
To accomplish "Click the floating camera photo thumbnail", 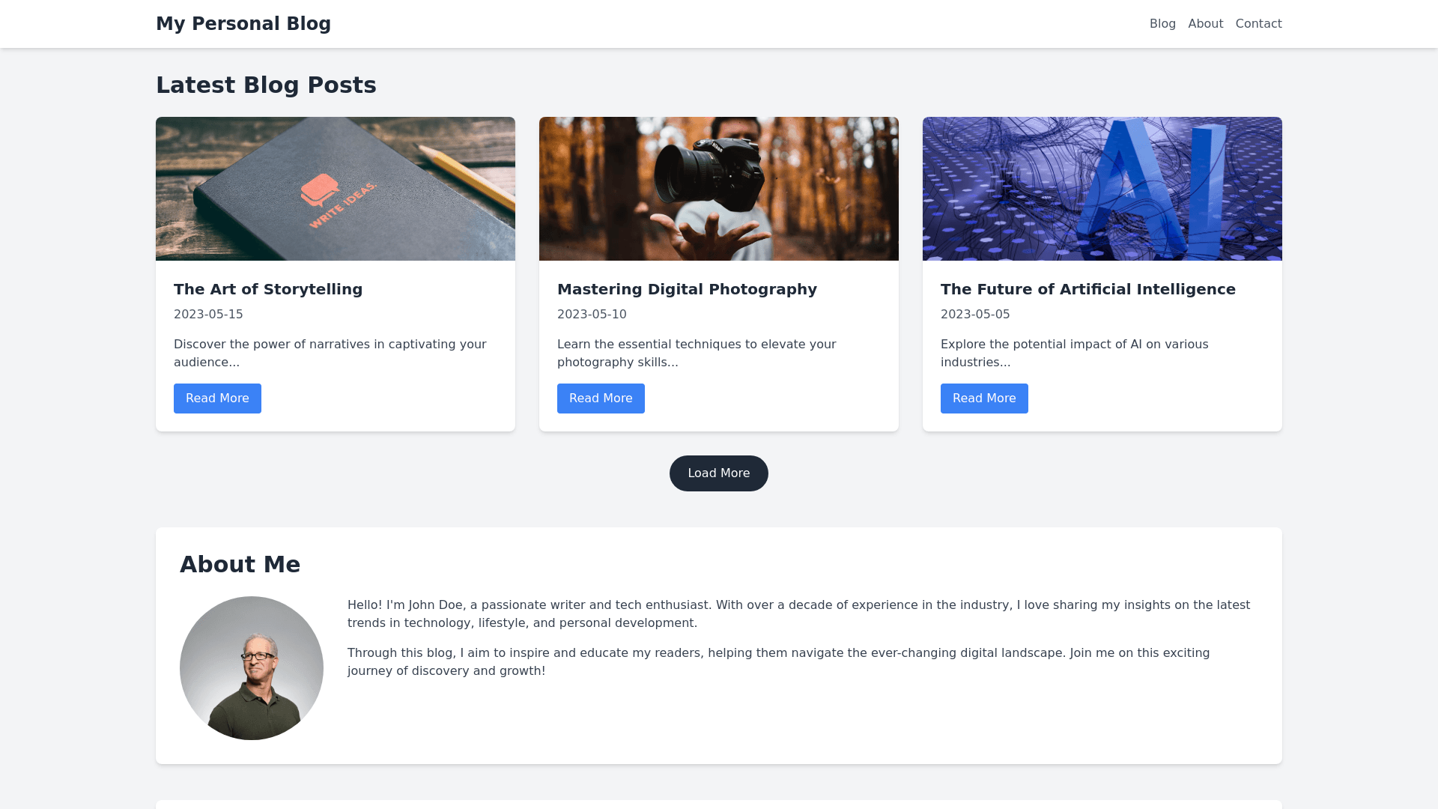I will point(719,189).
